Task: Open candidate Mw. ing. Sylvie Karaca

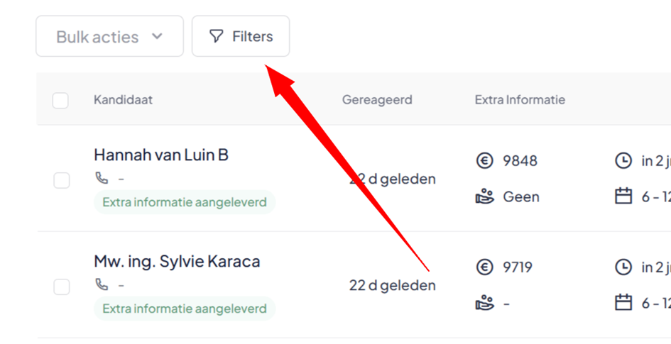Action: [177, 261]
